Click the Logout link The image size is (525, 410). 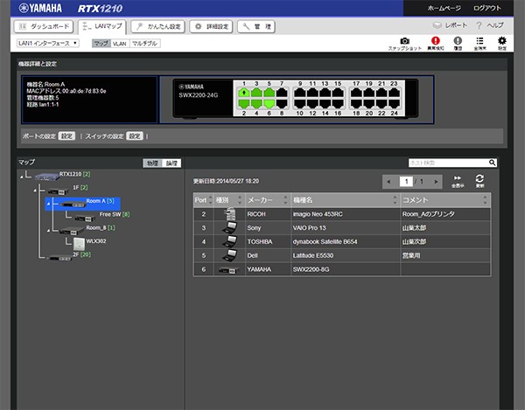487,8
